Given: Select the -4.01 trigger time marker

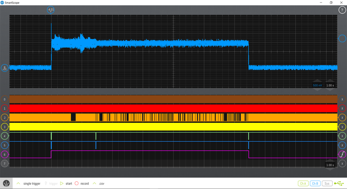Looking at the screenshot, I should (x=51, y=10).
